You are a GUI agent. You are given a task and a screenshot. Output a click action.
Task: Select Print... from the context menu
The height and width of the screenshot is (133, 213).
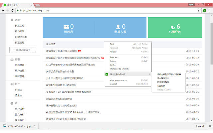[x=113, y=61]
